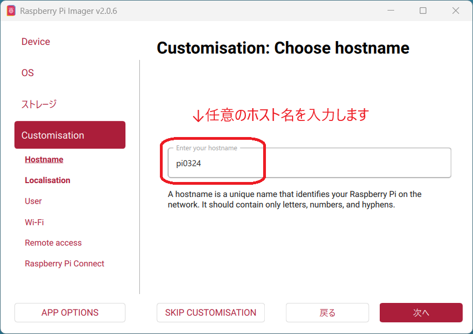Go to Wi-Fi settings sub-step

tap(34, 222)
